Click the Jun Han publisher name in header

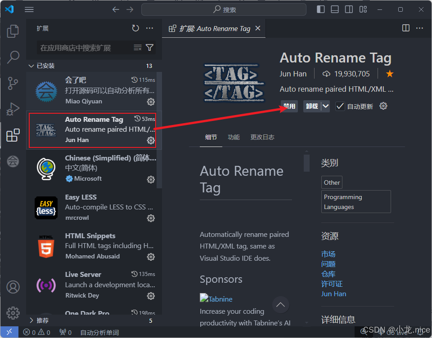pyautogui.click(x=293, y=74)
